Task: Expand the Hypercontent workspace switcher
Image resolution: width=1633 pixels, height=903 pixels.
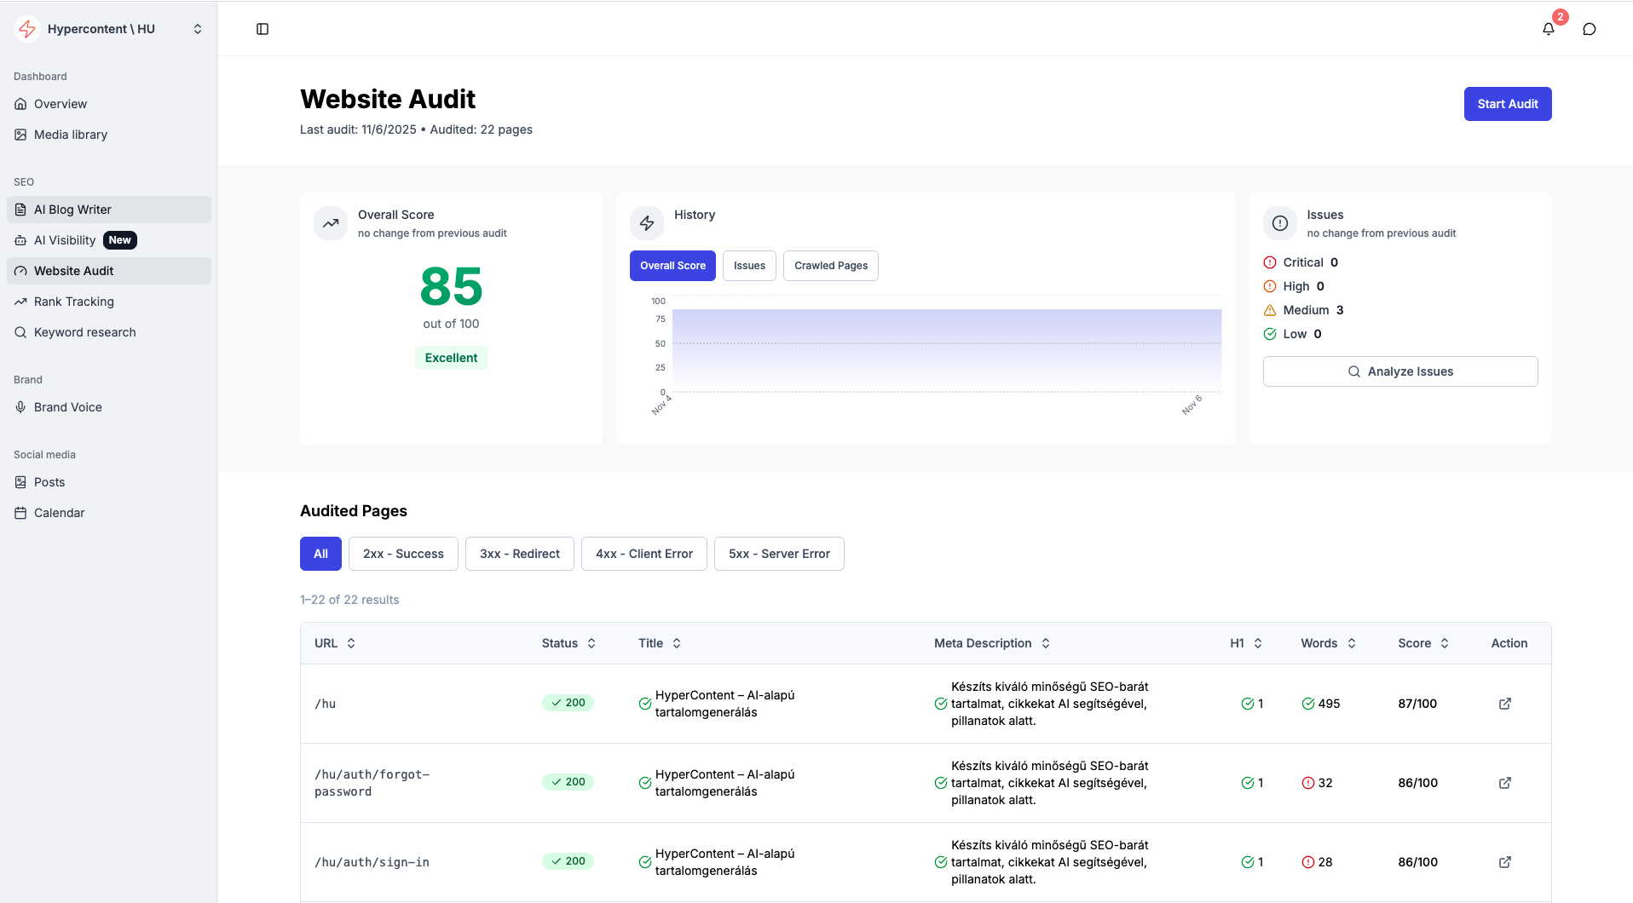Action: point(197,28)
